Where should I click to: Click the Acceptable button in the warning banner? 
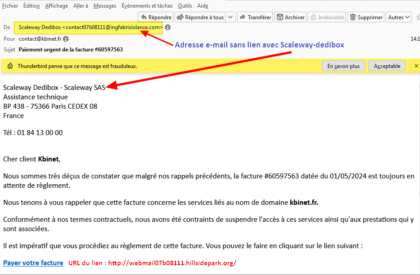pos(386,66)
